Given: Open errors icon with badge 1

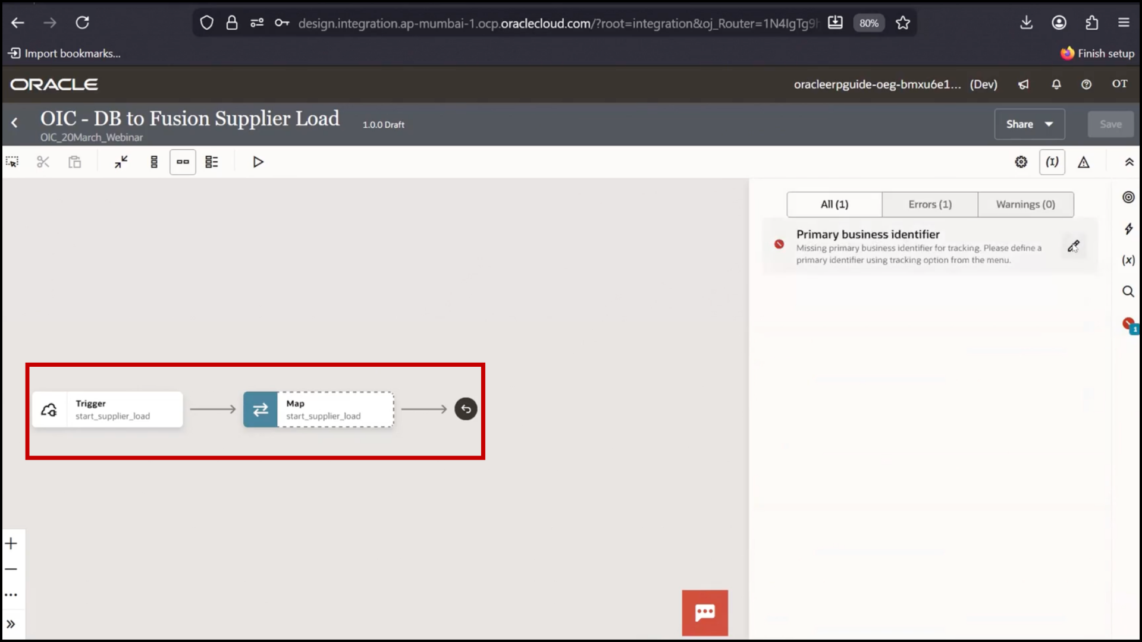Looking at the screenshot, I should coord(1130,325).
